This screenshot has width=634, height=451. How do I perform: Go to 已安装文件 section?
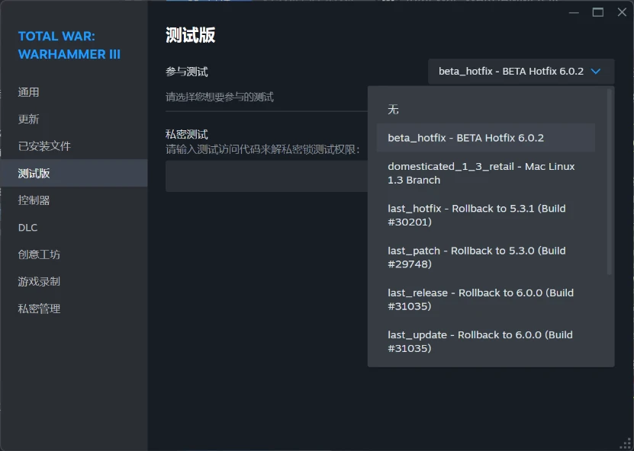[73, 146]
